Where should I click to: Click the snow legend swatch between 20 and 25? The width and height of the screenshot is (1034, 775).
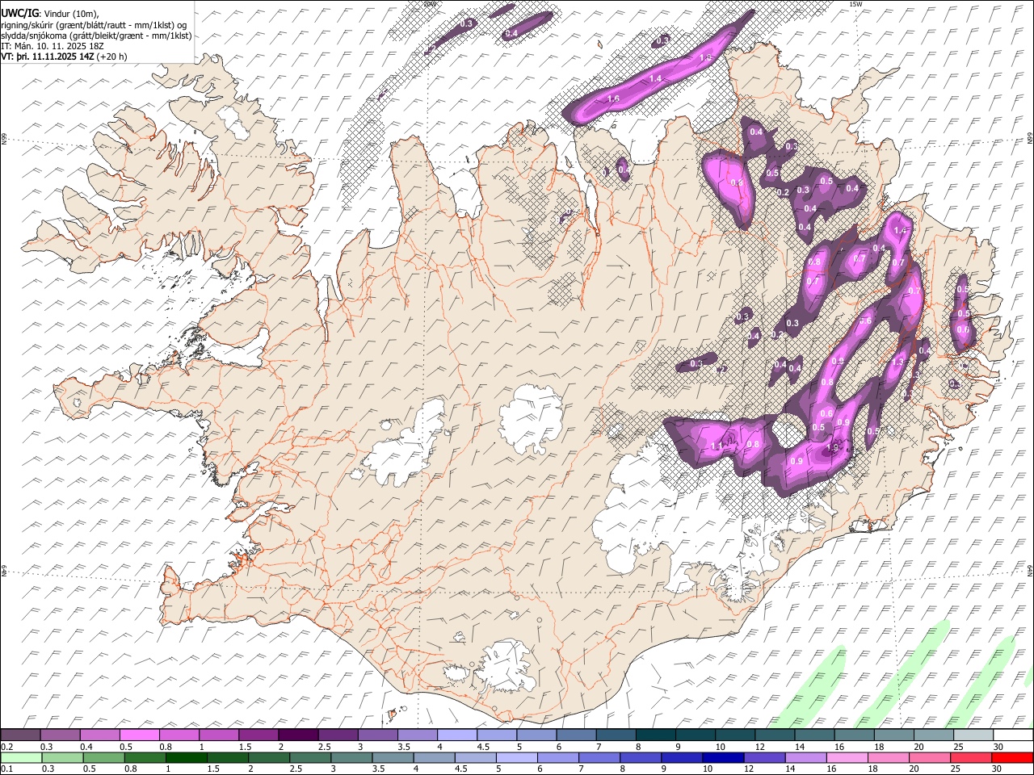point(933,735)
